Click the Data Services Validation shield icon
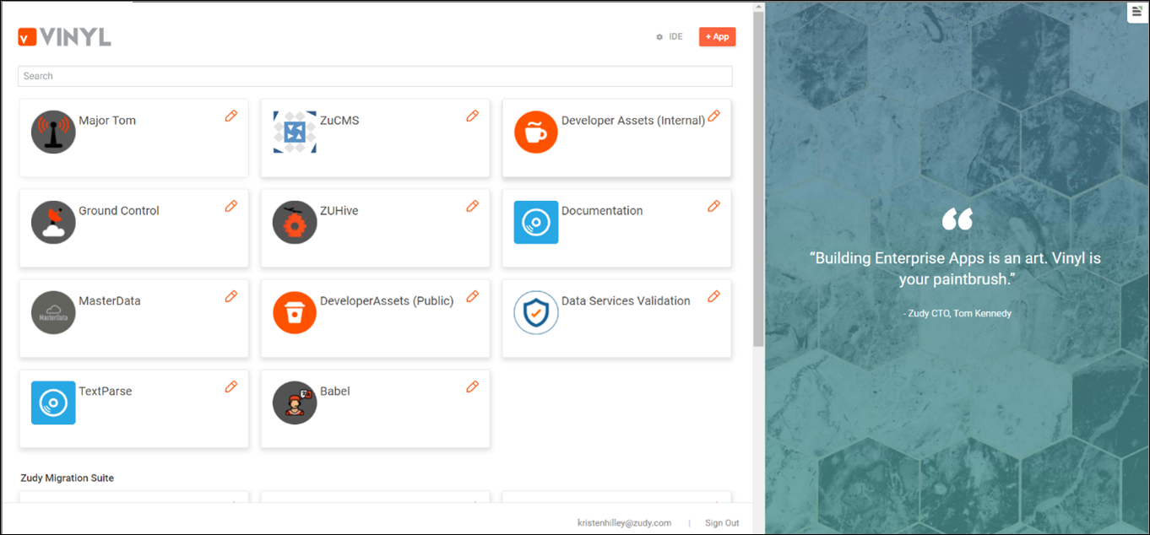Image resolution: width=1150 pixels, height=535 pixels. coord(536,313)
